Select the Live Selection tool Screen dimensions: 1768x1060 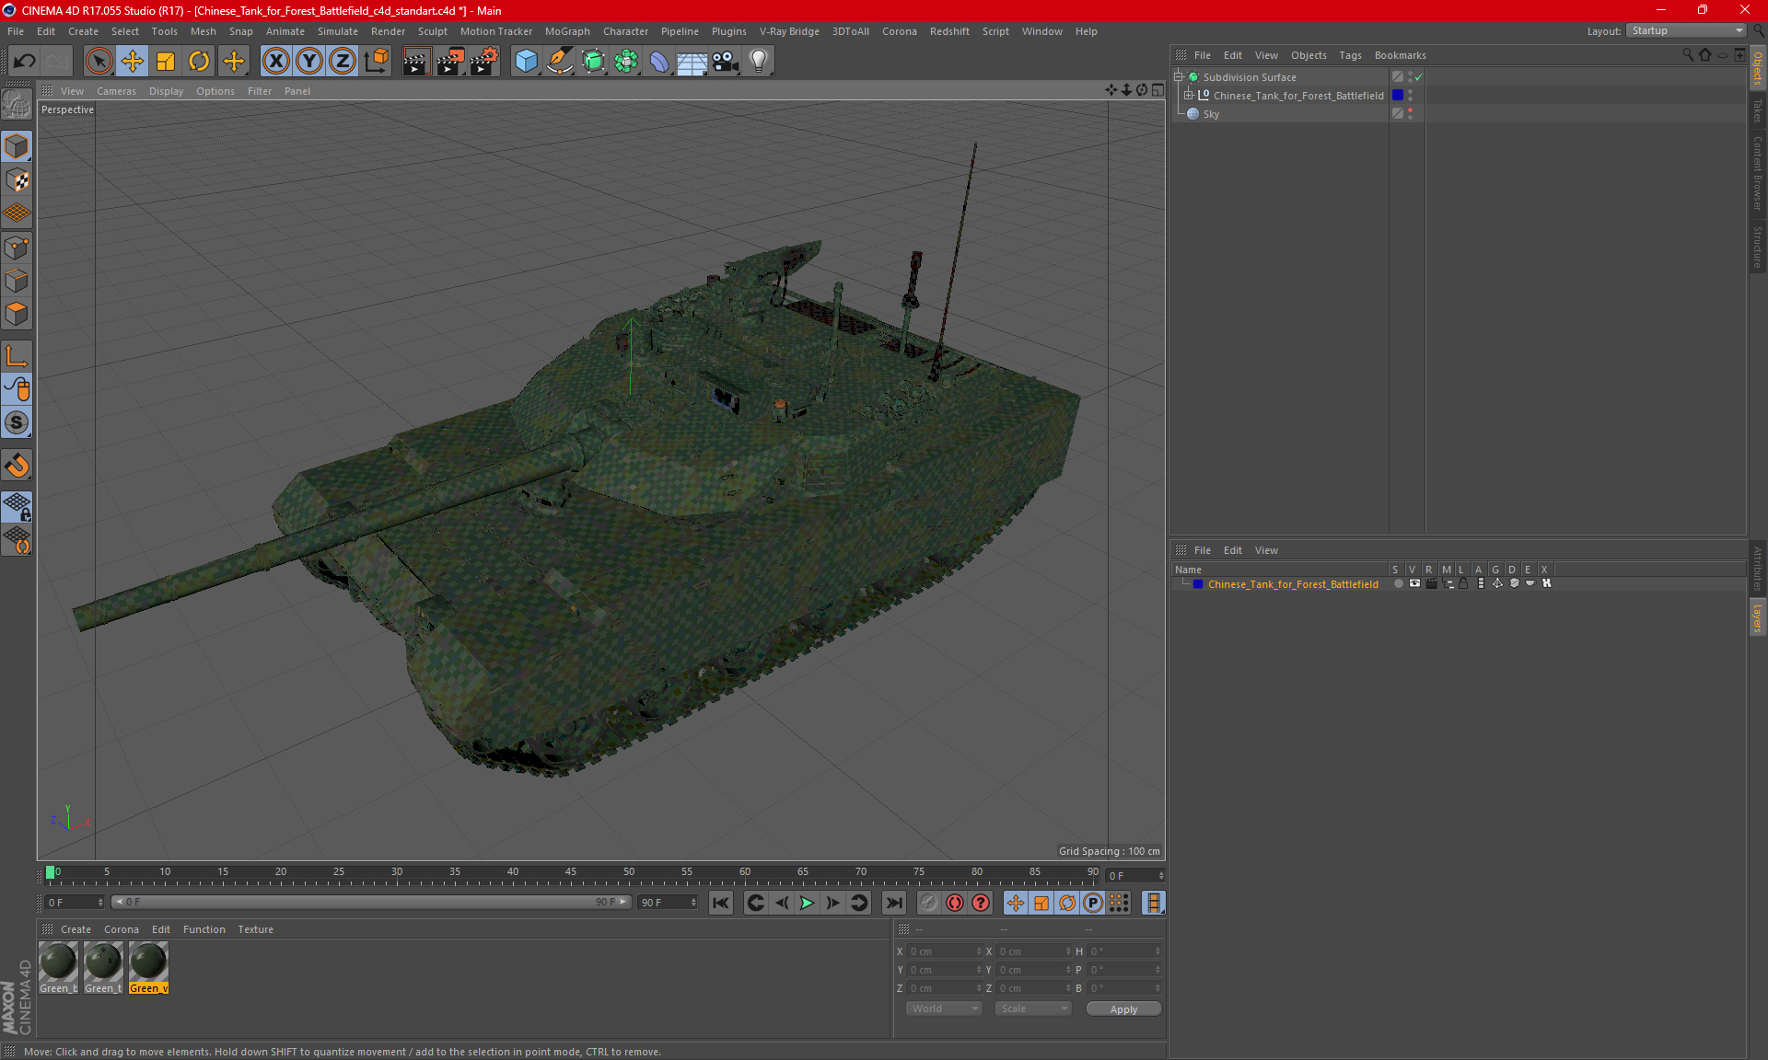click(x=99, y=62)
